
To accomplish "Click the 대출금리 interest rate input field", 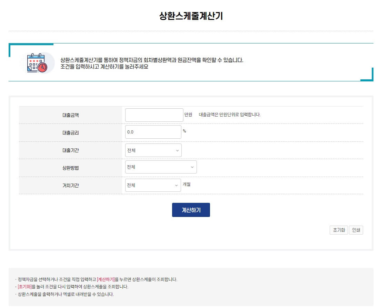I will 153,132.
